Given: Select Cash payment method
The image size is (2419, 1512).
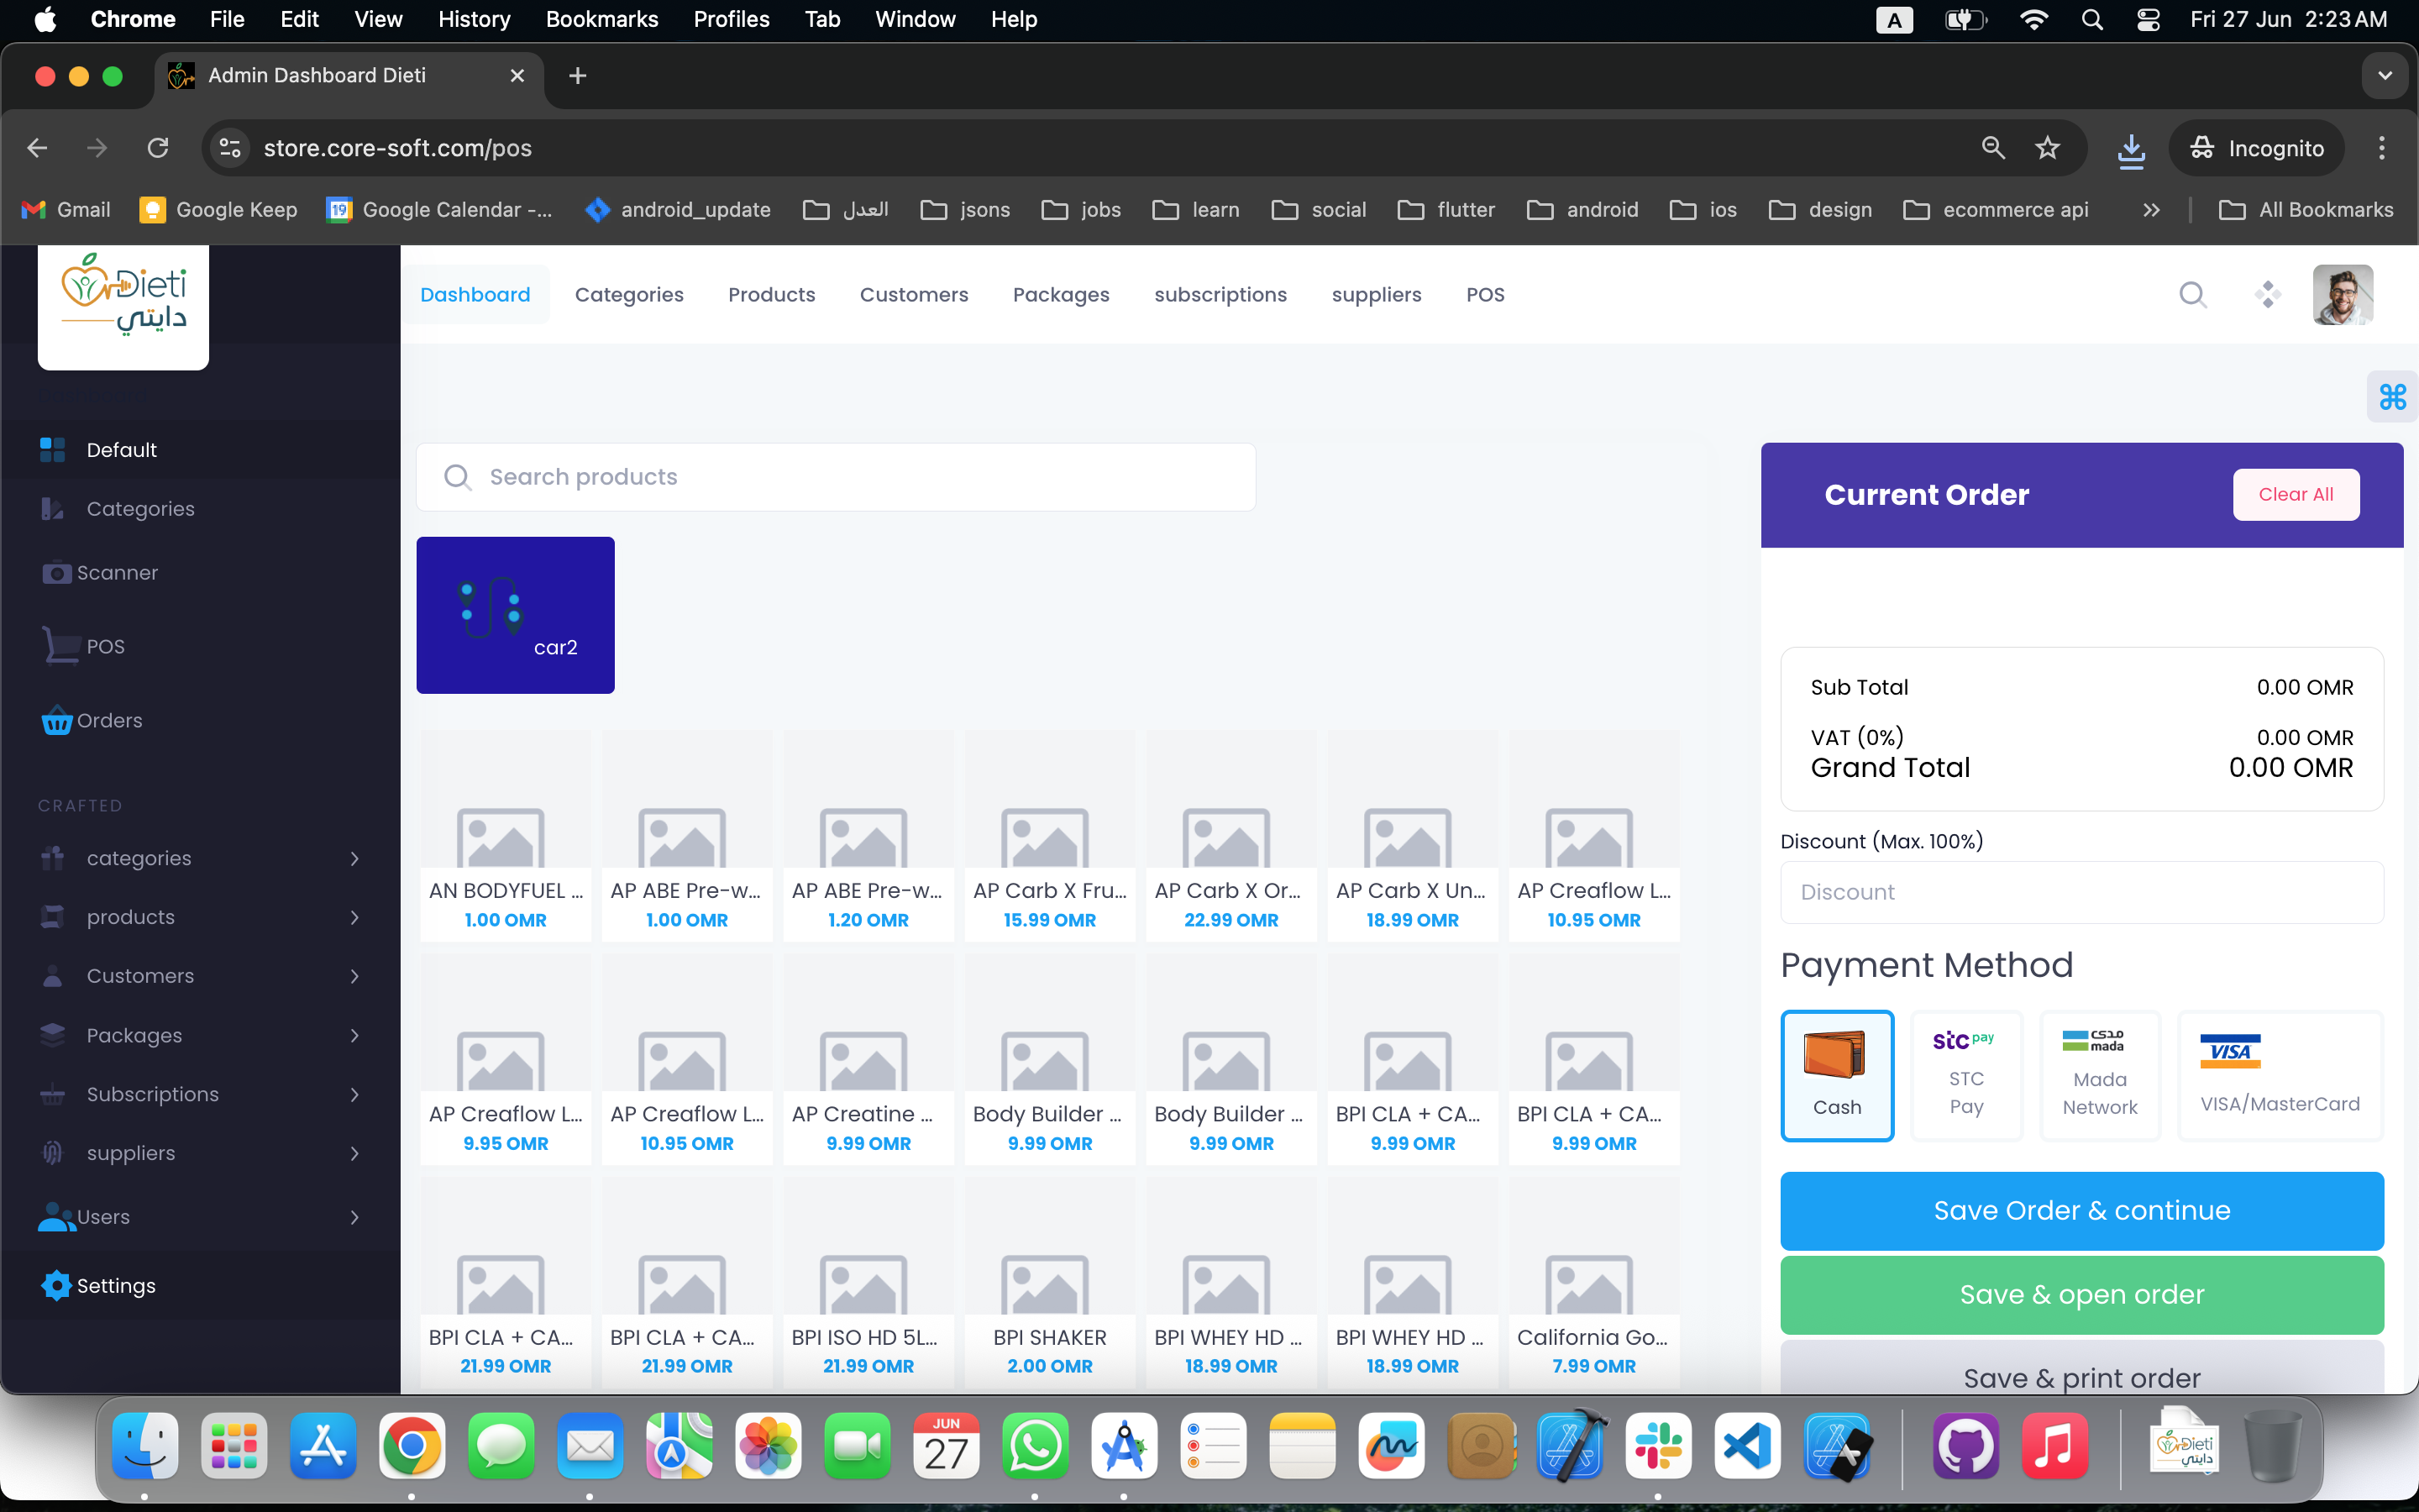Looking at the screenshot, I should pos(1837,1075).
